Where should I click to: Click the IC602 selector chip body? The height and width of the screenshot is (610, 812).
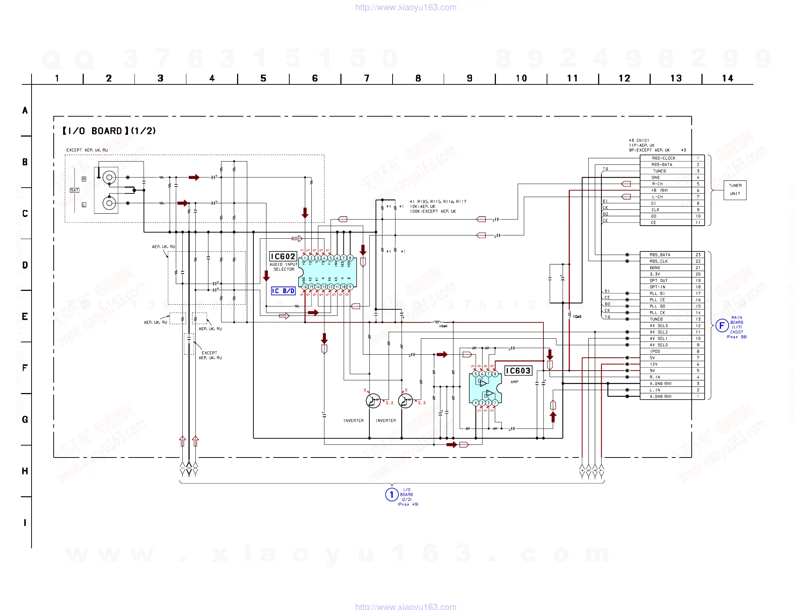click(x=328, y=272)
